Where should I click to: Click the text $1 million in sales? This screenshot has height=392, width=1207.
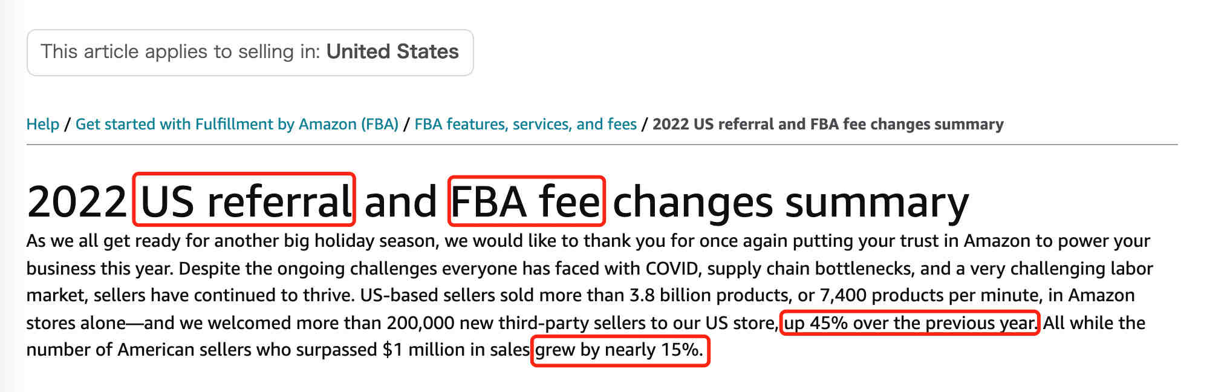coord(456,350)
